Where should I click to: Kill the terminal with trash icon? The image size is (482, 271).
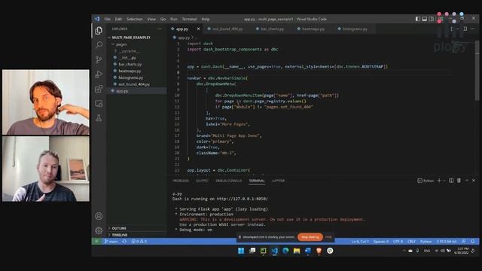coord(459,181)
